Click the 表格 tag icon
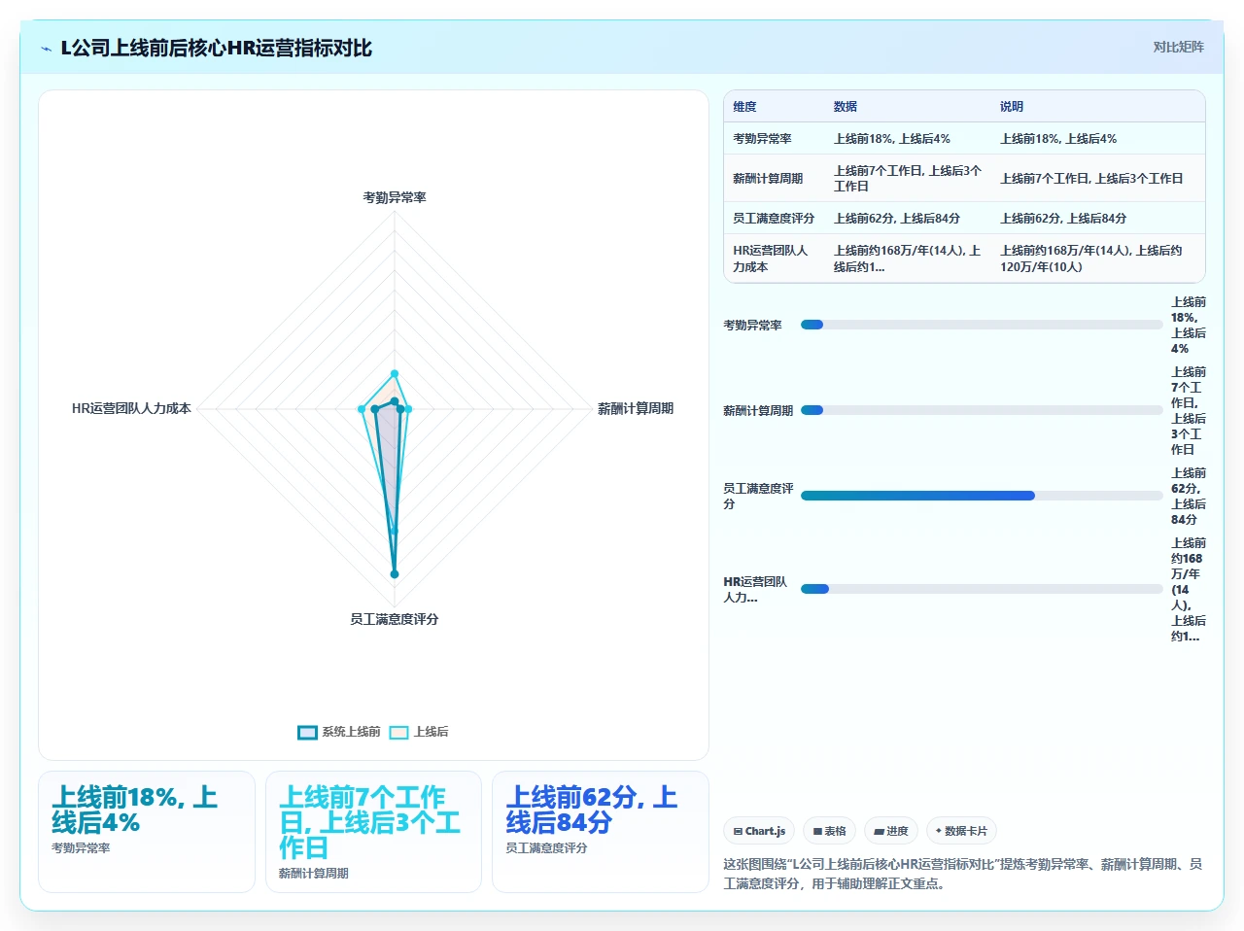This screenshot has width=1244, height=931. [x=818, y=831]
